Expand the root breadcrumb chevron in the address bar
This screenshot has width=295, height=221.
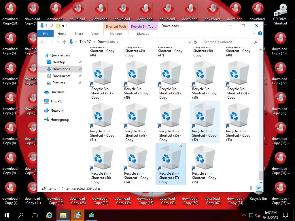(x=76, y=42)
